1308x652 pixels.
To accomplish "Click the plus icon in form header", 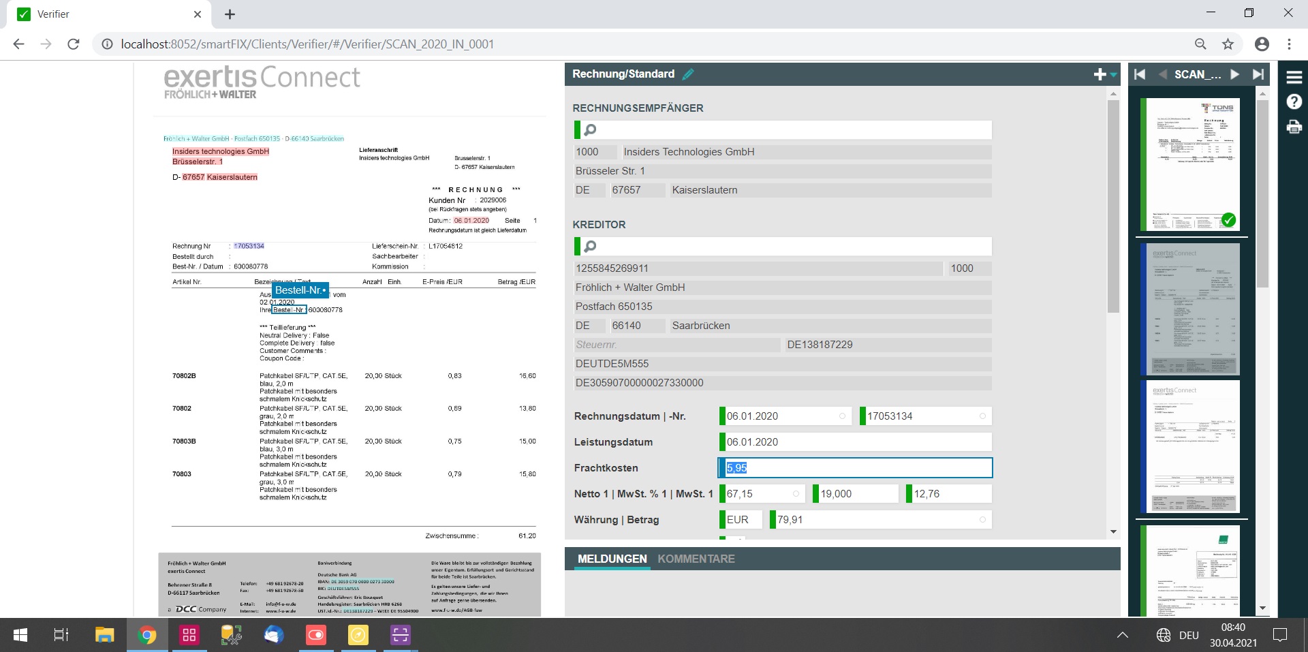I will pos(1099,74).
